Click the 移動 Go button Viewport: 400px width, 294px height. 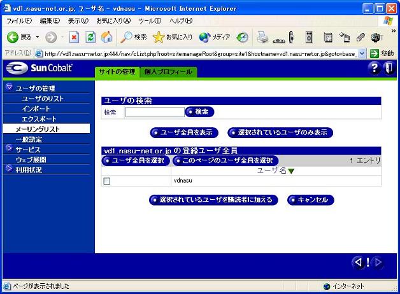[382, 53]
